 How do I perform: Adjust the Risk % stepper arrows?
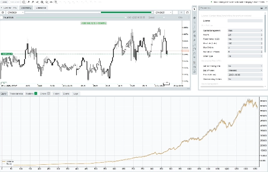pos(261,35)
